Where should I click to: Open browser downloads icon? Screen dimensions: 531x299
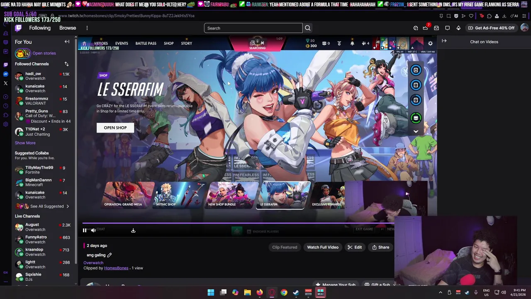504,16
